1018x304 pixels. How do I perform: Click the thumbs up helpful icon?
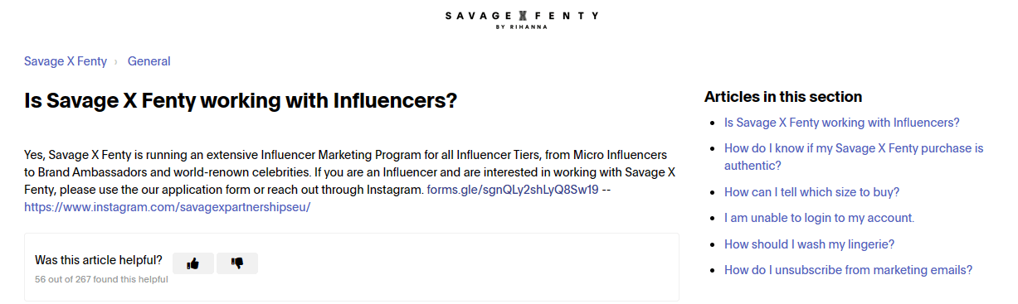[x=193, y=263]
